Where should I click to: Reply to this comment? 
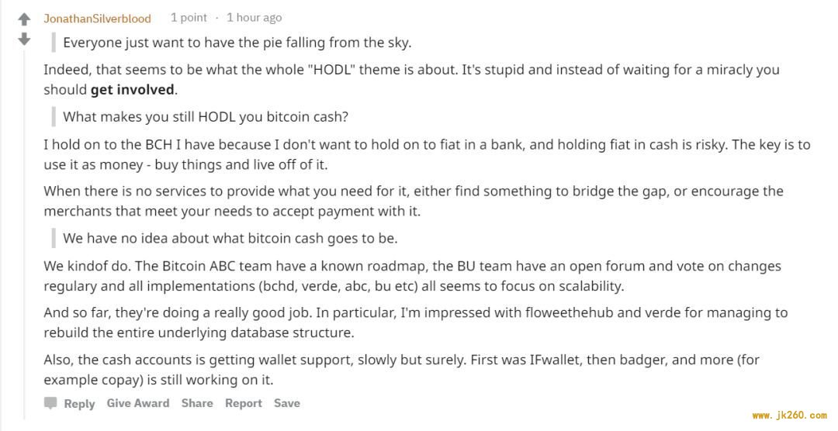point(79,404)
